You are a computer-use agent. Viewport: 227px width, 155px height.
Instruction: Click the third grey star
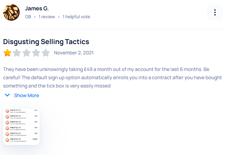tap(26, 53)
